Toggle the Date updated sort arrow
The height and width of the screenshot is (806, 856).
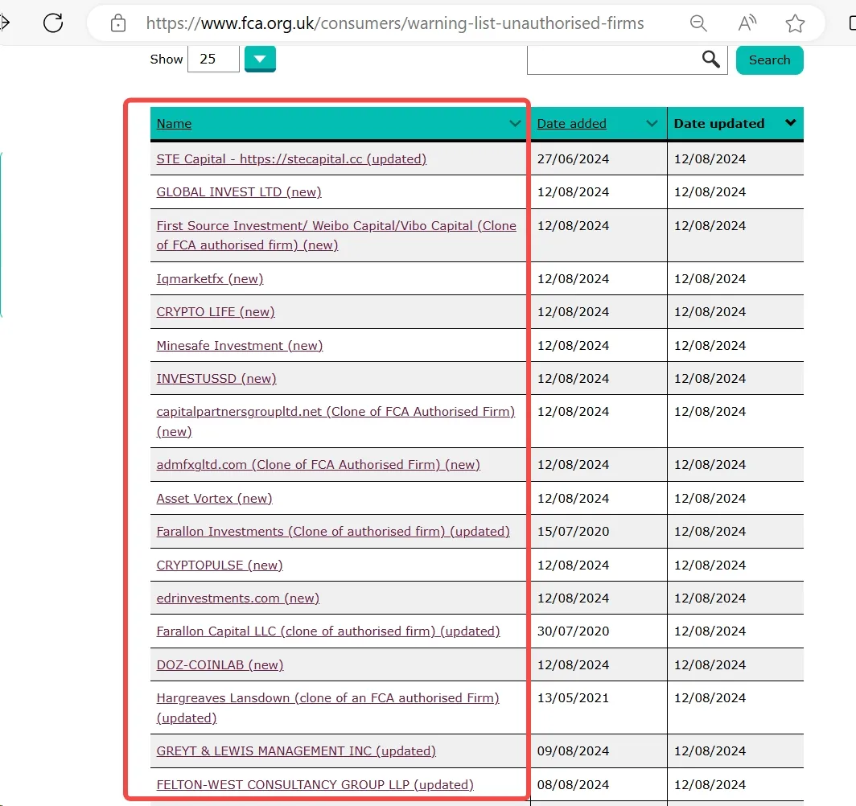(790, 123)
